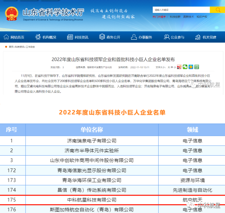This screenshot has height=213, width=225.
Task: Click the atom icon beside 机构概况
Action: 38,37
